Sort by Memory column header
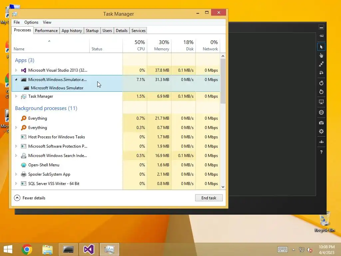 coord(159,45)
